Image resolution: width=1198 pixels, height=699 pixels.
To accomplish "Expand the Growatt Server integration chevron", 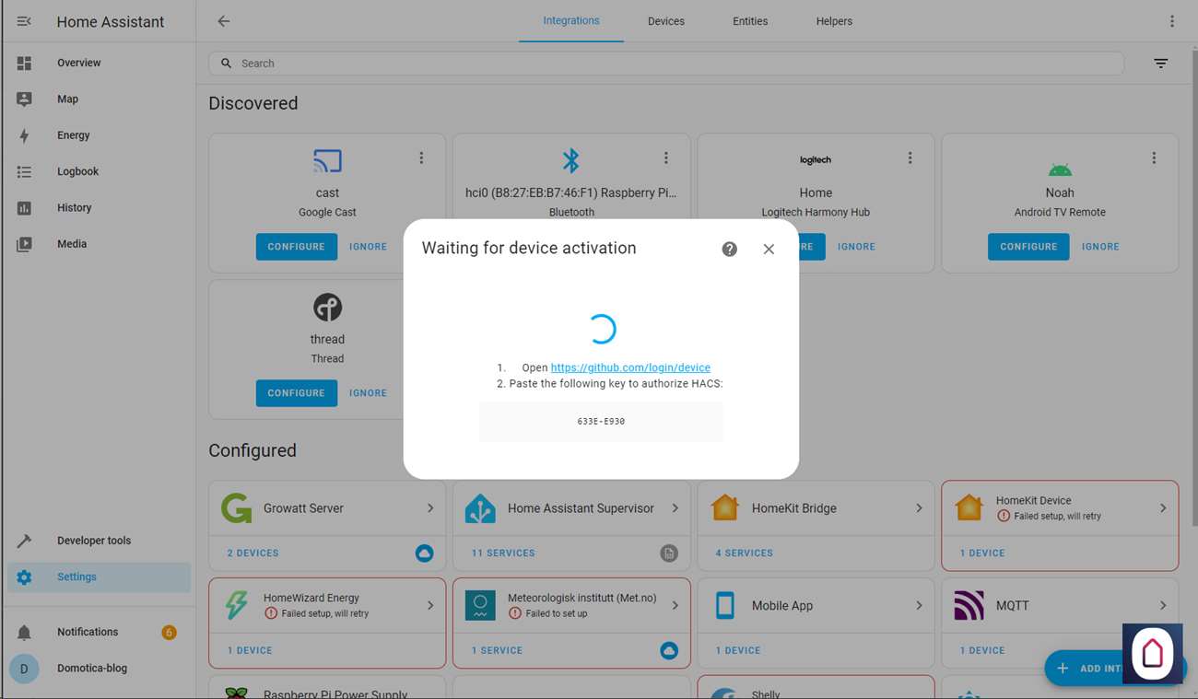I will (x=430, y=508).
